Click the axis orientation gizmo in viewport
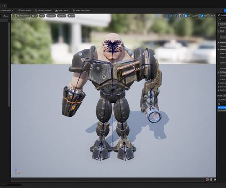This screenshot has height=188, width=226. pyautogui.click(x=17, y=172)
